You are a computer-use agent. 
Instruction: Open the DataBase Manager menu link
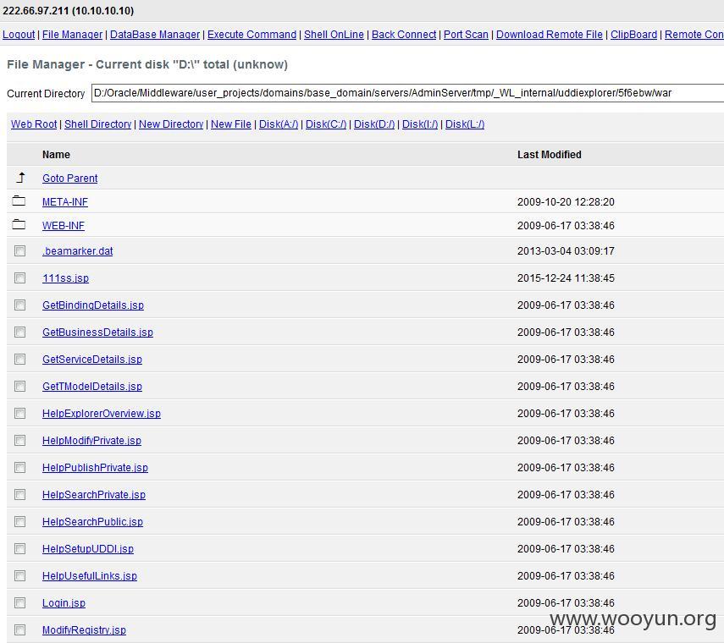[x=155, y=35]
